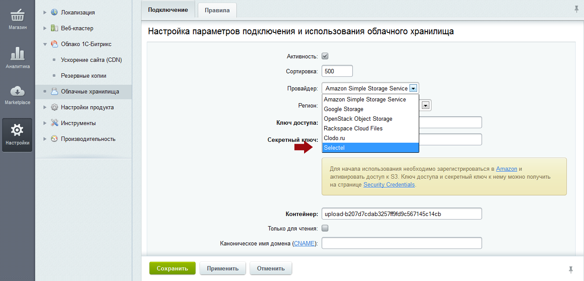
Task: Open Производительность menu item
Action: pyautogui.click(x=88, y=139)
